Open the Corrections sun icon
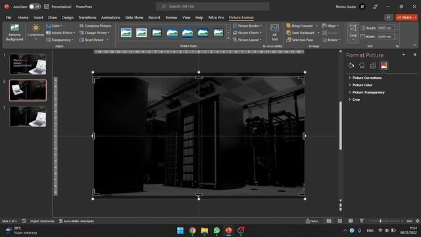The image size is (421, 237). (x=36, y=28)
